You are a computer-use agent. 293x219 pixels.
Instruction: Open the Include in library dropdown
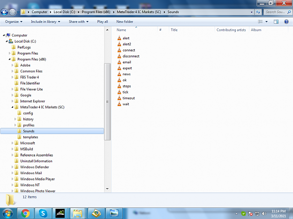[x=45, y=22]
